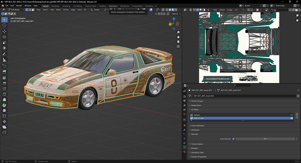This screenshot has height=163, width=301.
Task: Open the Render menu
Action: (x=19, y=6)
